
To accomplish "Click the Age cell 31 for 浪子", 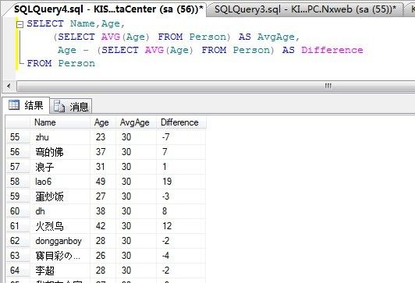I will [x=103, y=167].
